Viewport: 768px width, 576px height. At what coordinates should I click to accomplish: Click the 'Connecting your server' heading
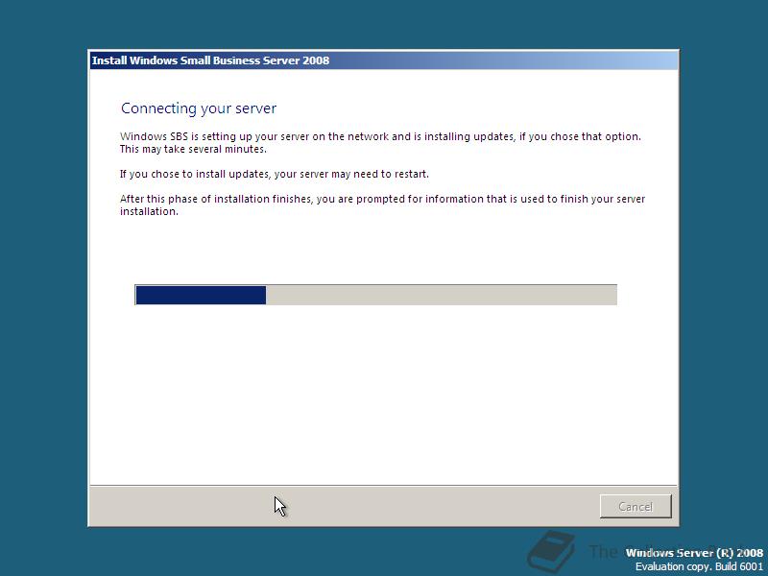(x=199, y=108)
